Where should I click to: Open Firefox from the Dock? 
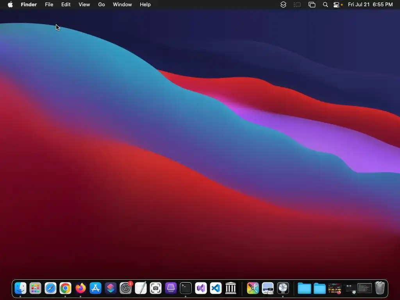[x=80, y=288]
